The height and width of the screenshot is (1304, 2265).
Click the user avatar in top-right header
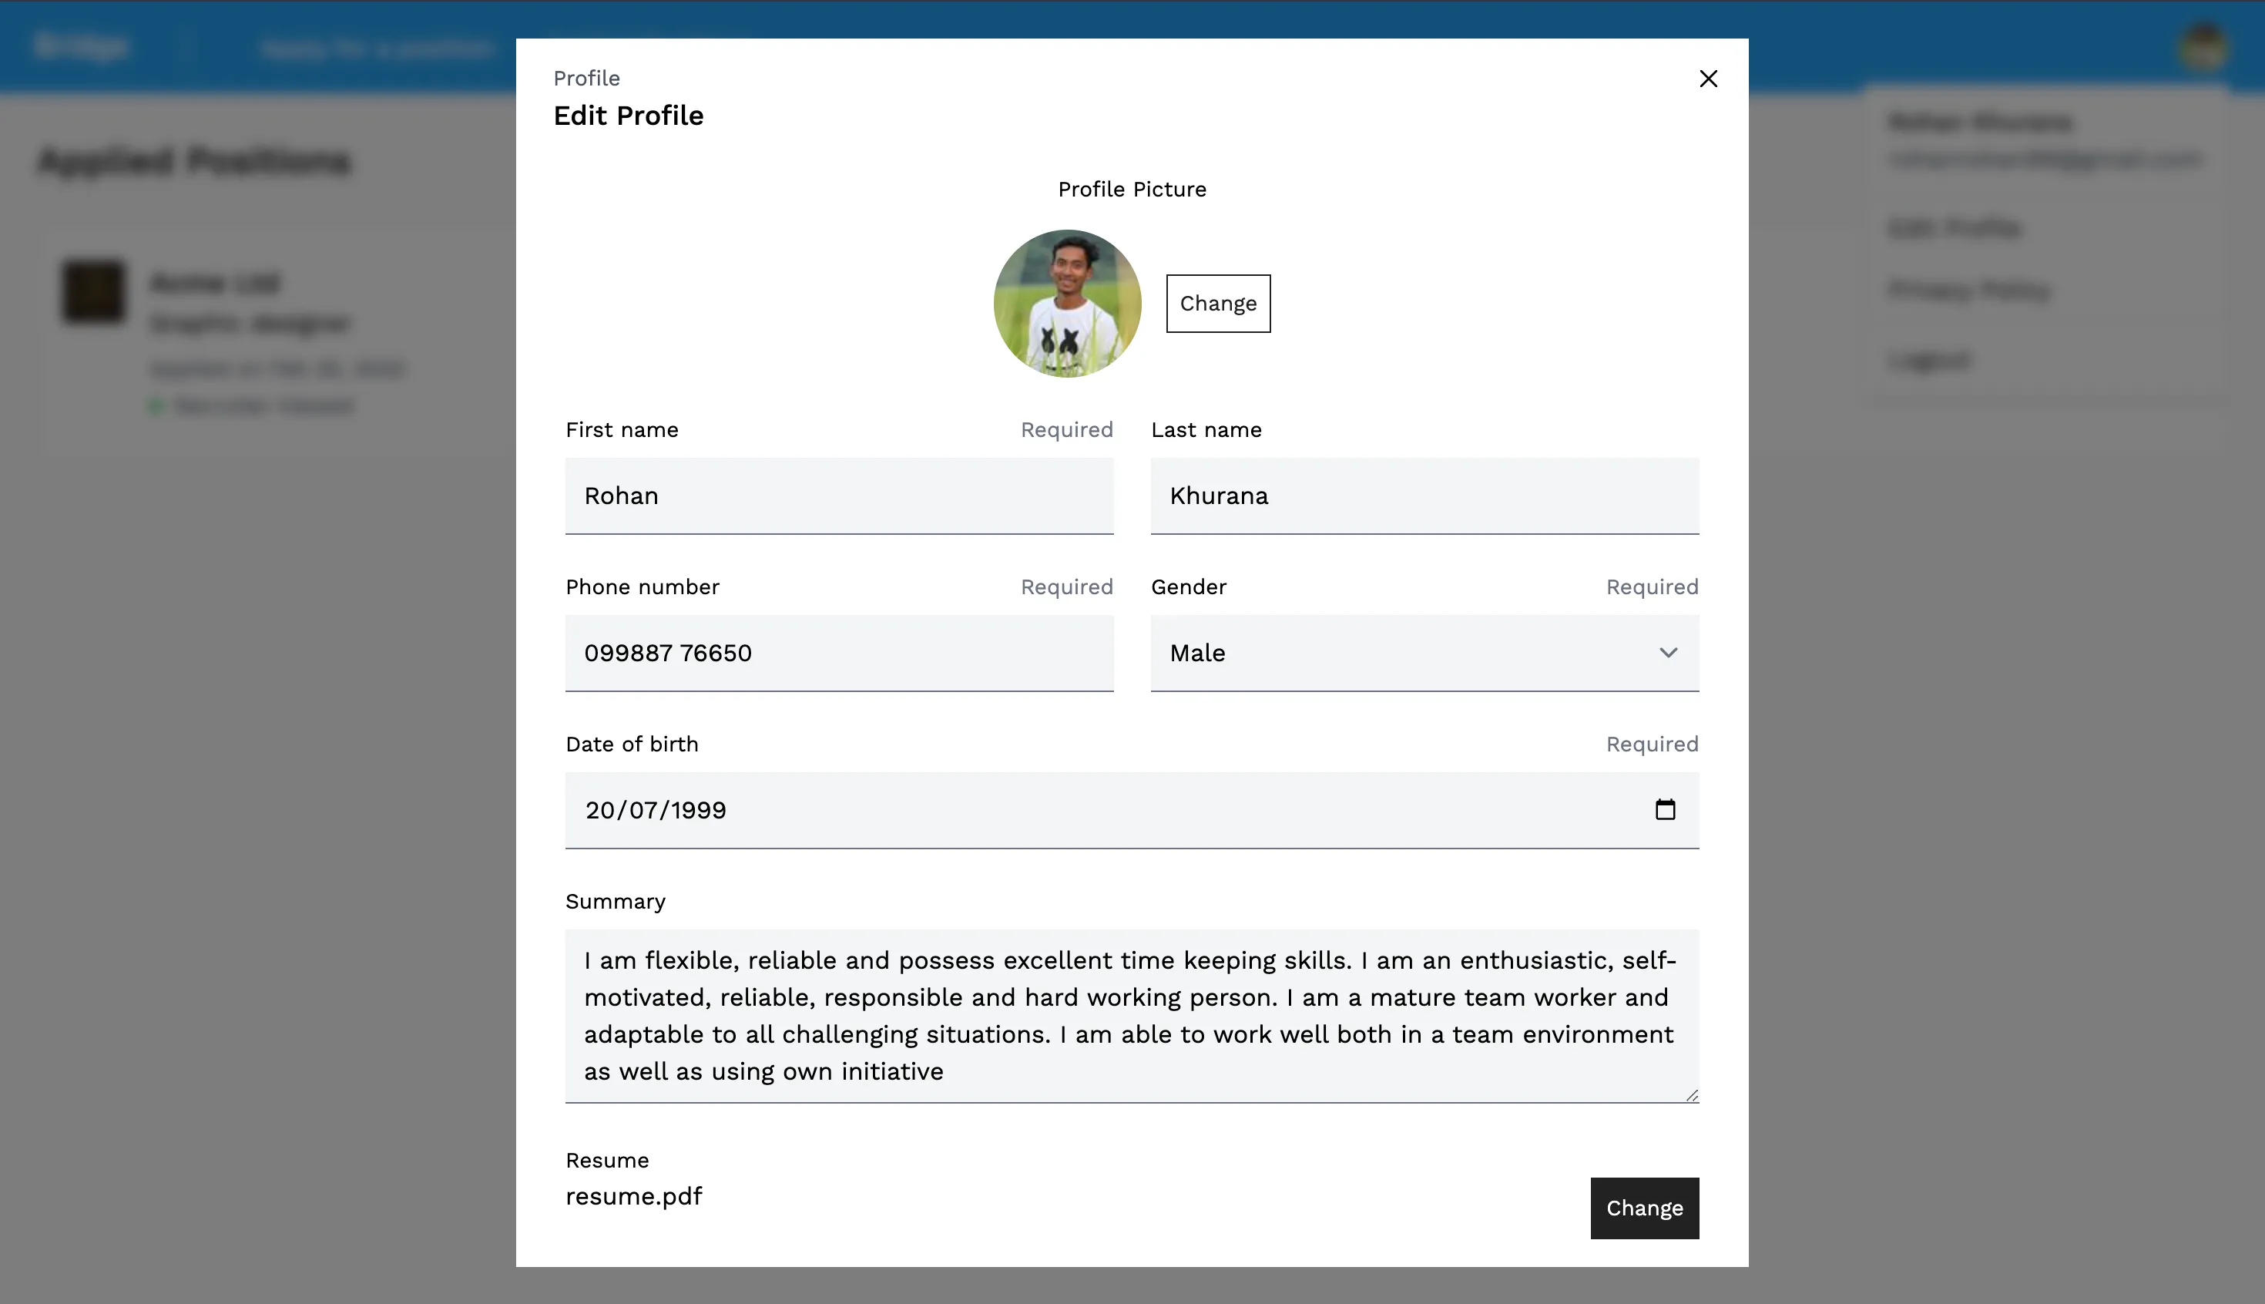pos(2203,46)
